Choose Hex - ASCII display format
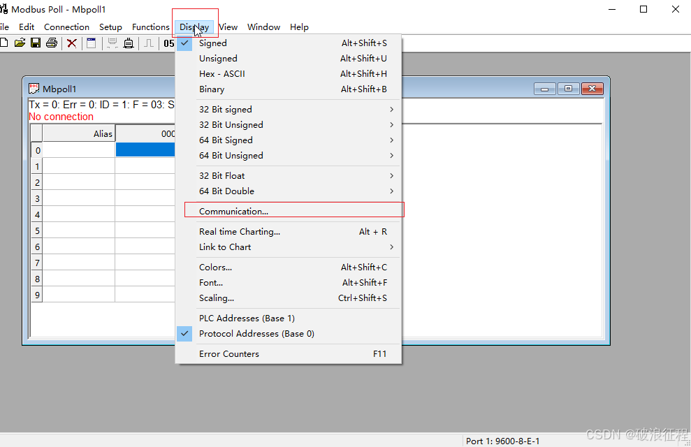 [289, 74]
